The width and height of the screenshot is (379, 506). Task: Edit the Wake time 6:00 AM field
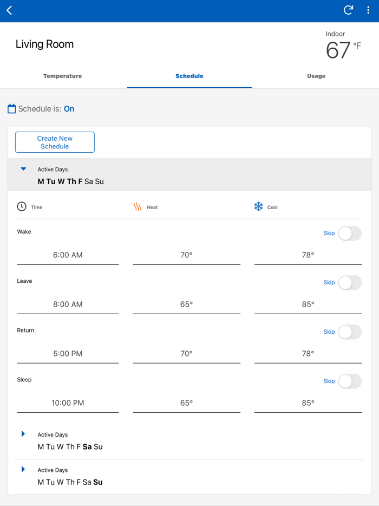68,255
